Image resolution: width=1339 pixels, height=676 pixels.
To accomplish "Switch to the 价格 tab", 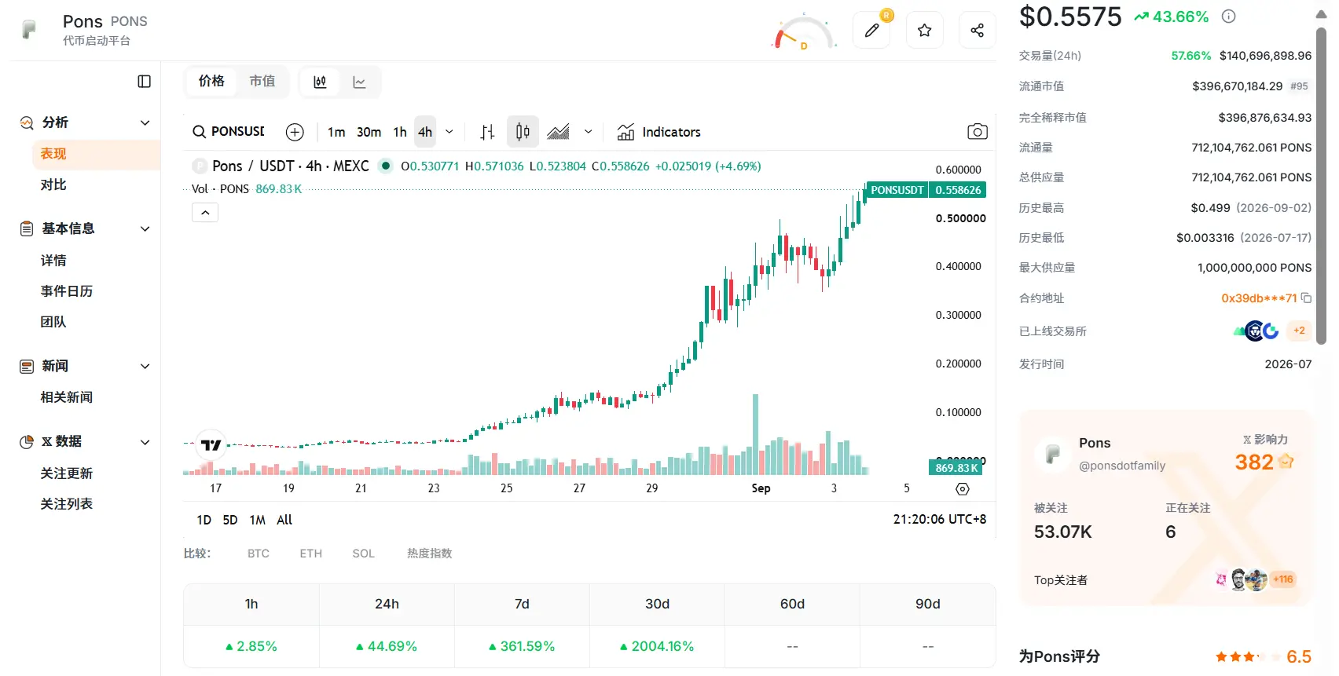I will pyautogui.click(x=211, y=81).
